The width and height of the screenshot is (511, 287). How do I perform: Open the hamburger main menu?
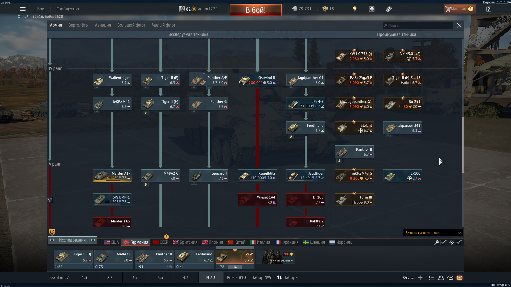pos(23,9)
